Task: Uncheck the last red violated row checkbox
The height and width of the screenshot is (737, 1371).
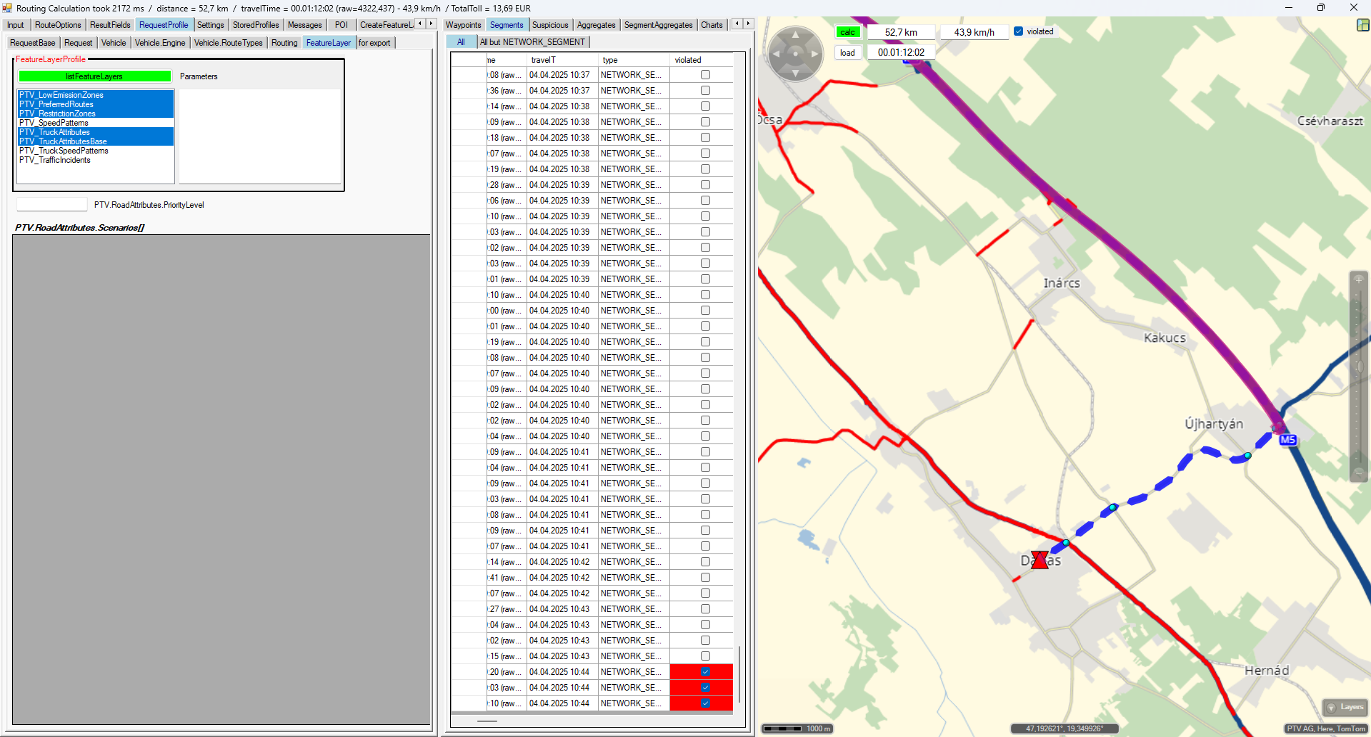Action: (705, 703)
